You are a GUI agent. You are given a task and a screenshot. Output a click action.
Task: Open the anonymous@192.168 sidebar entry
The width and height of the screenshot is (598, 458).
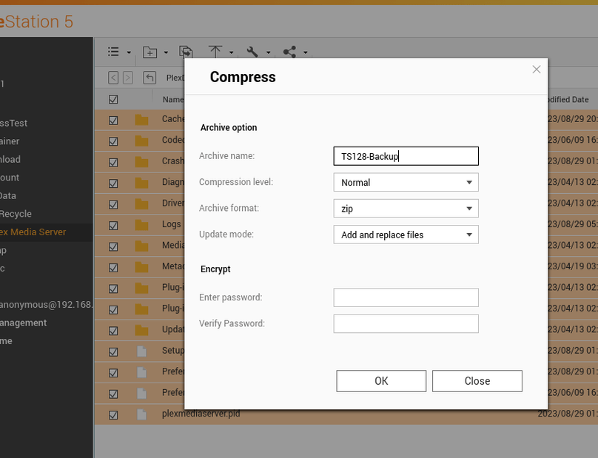[x=46, y=305]
